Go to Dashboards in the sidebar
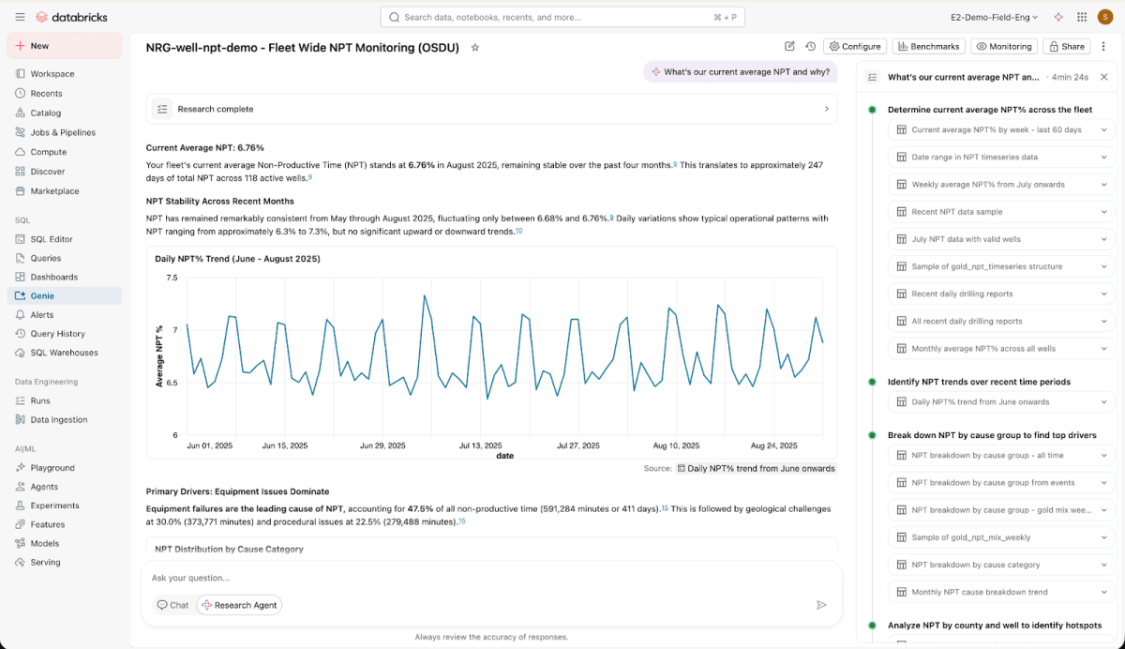 (53, 277)
